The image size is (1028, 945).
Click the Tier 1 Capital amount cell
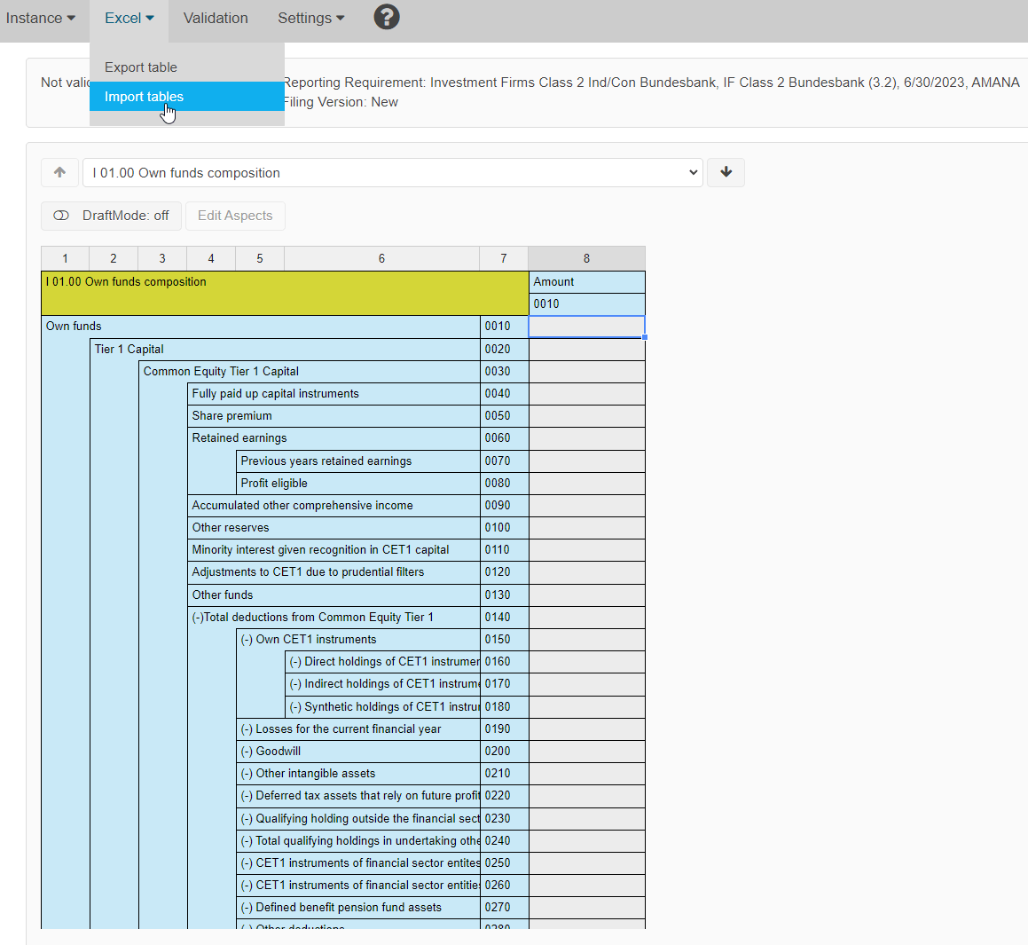pyautogui.click(x=586, y=350)
